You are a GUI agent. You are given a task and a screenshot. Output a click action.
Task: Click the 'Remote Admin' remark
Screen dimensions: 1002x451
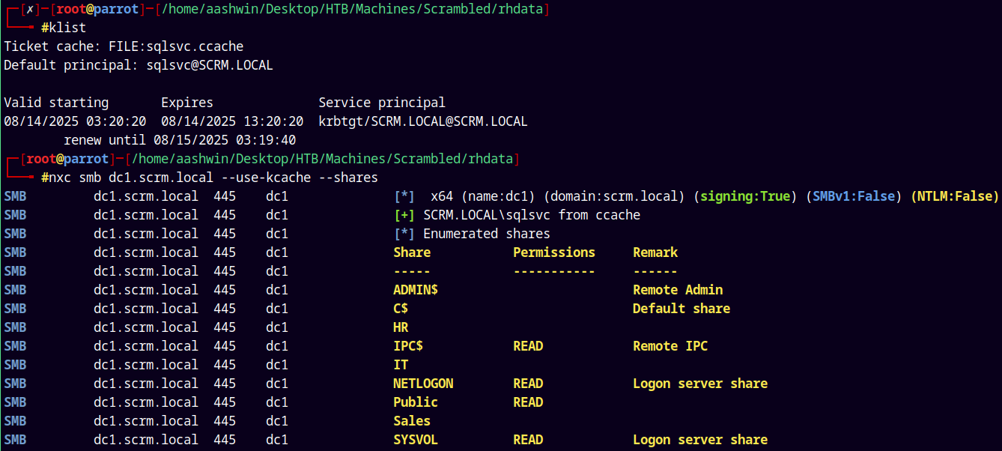(x=678, y=290)
